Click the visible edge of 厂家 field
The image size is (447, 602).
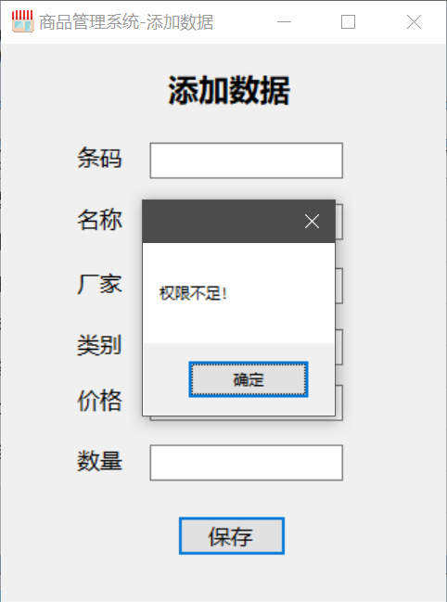[x=339, y=286]
